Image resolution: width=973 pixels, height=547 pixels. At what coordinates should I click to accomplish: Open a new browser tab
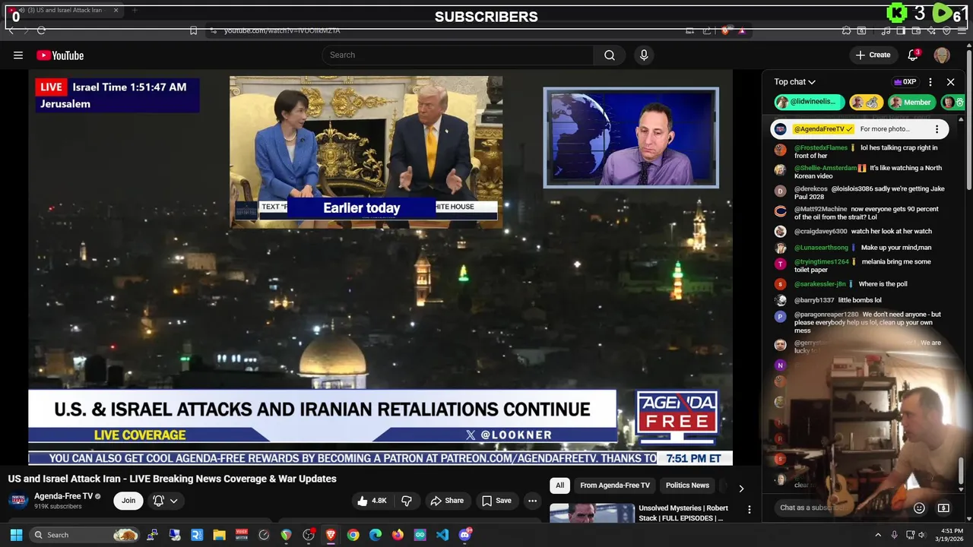(135, 11)
